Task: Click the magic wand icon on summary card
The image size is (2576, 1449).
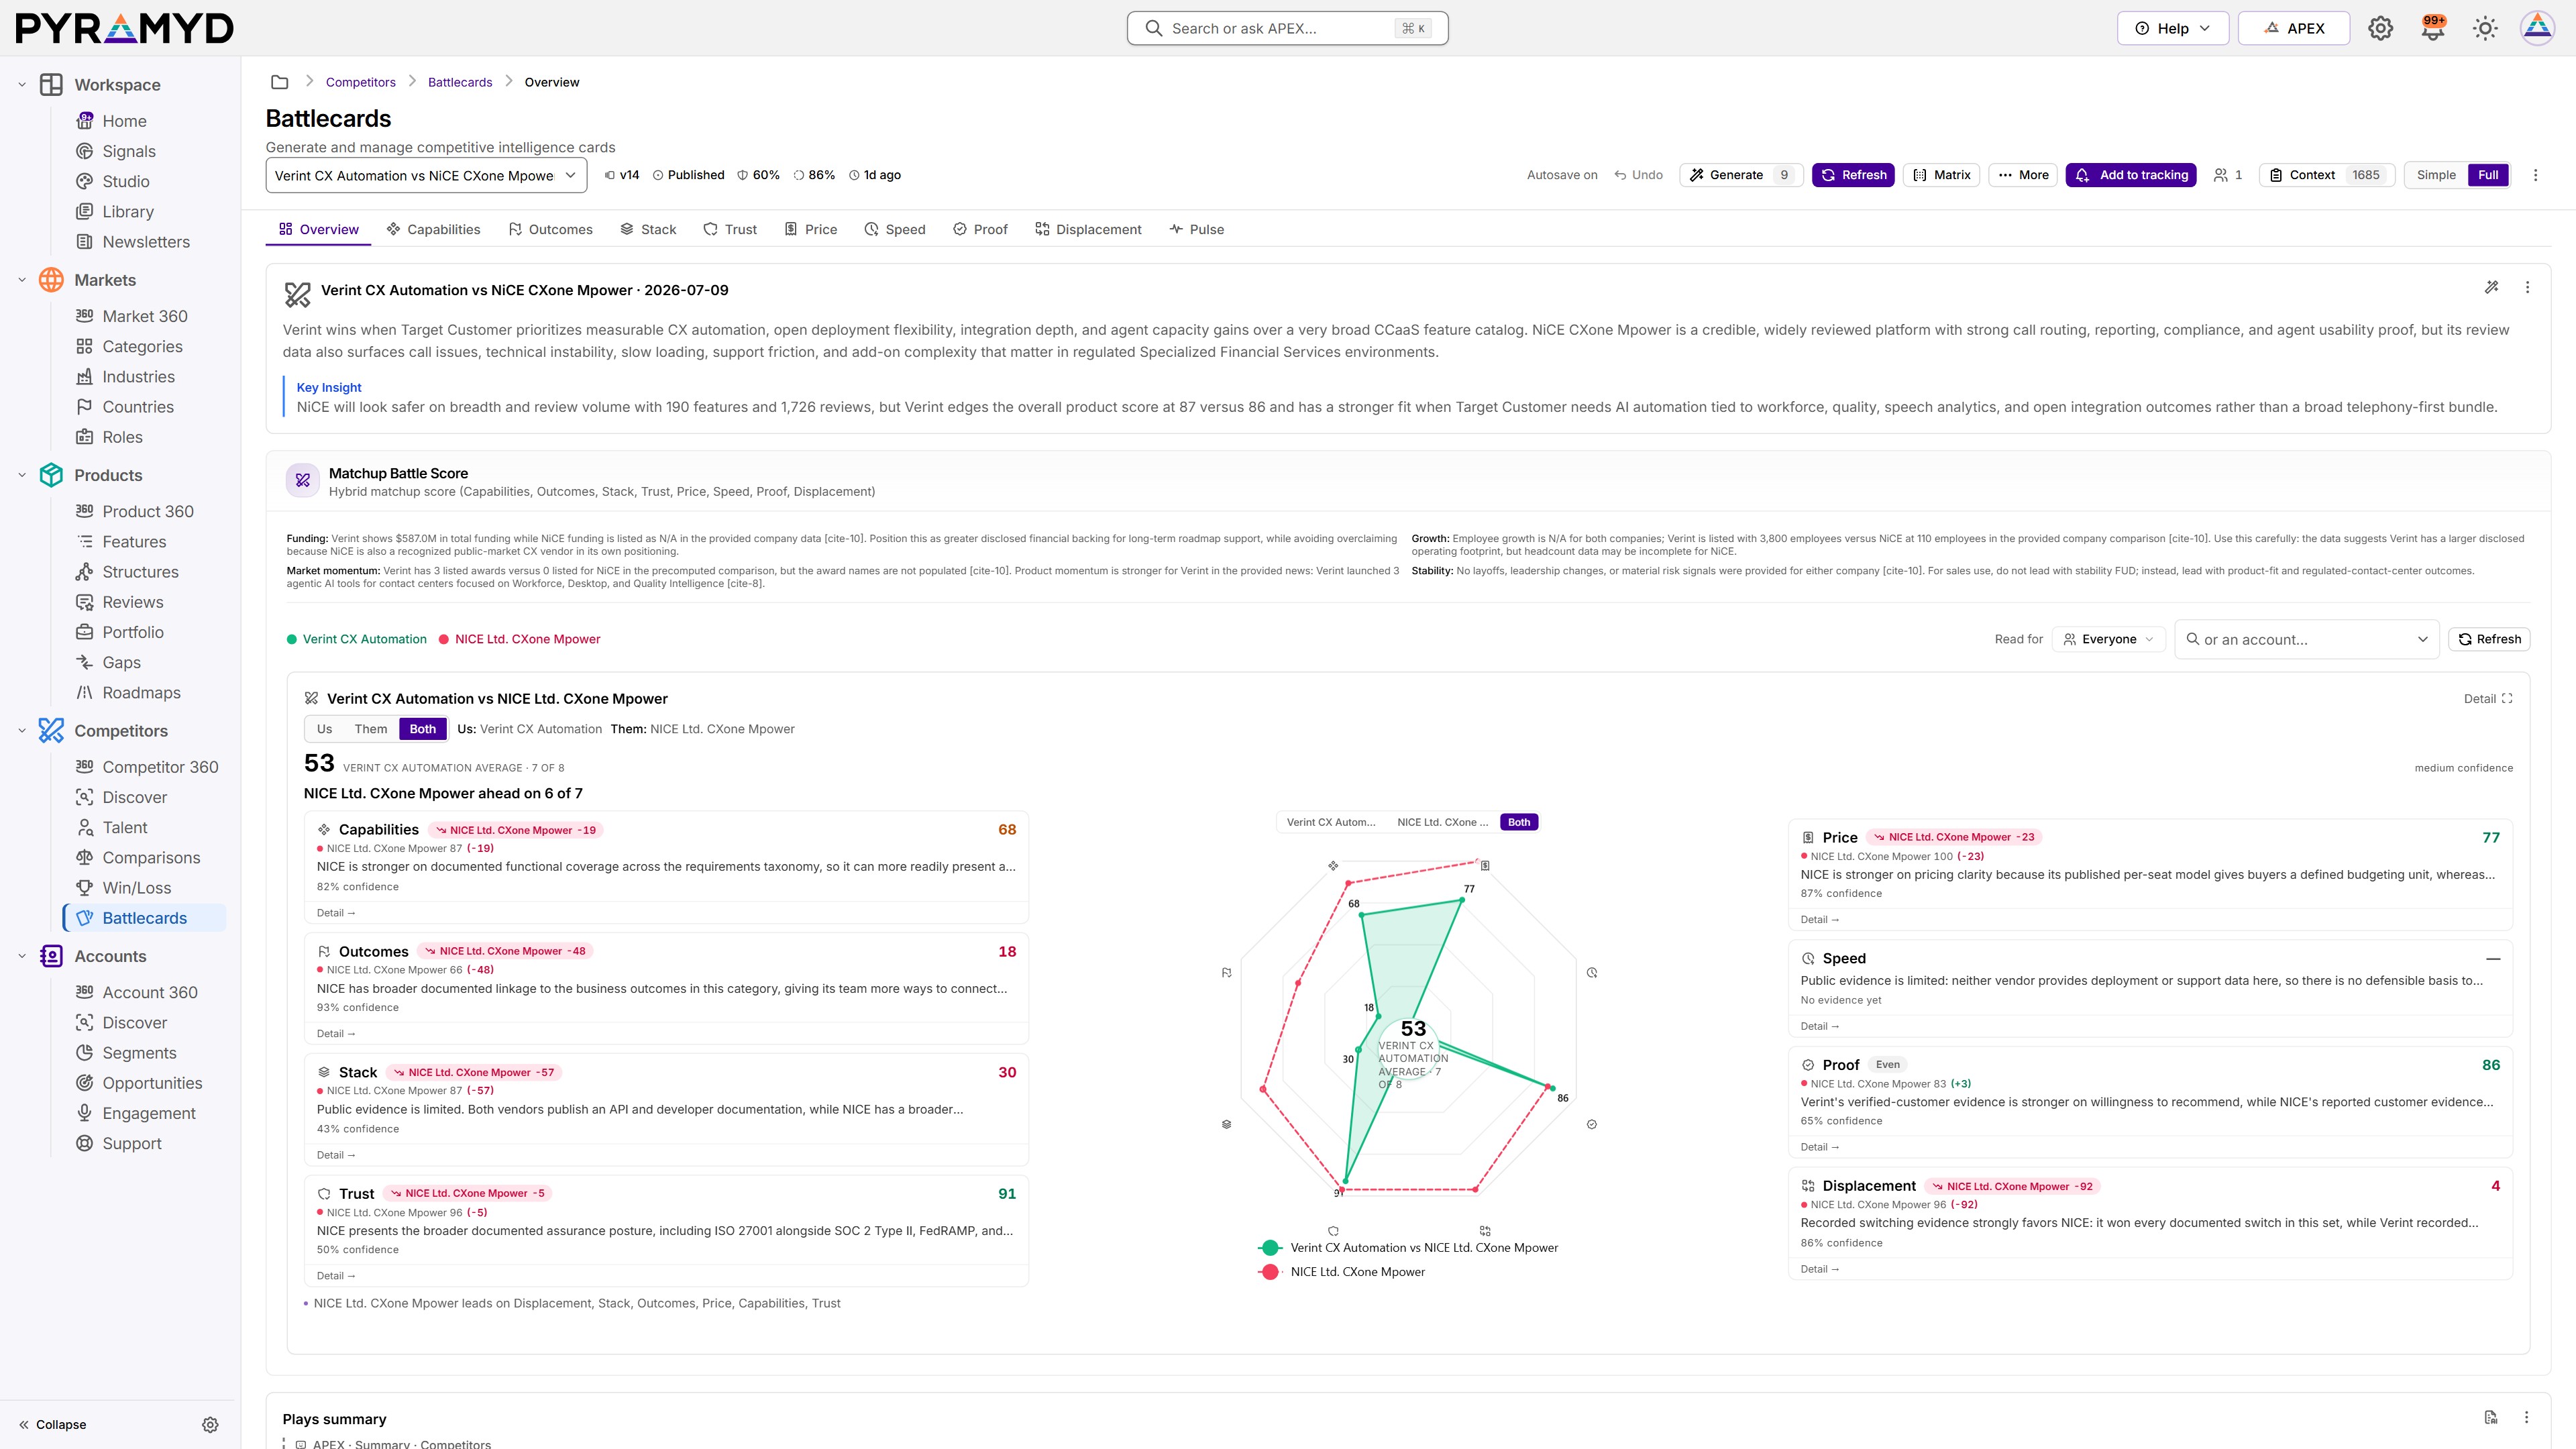Action: [x=2491, y=287]
